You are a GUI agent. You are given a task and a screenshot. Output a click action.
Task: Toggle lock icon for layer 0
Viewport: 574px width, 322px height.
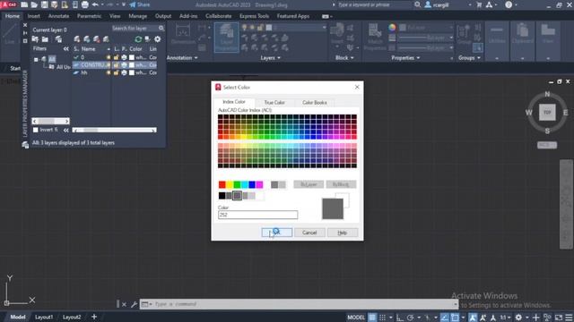(x=116, y=57)
